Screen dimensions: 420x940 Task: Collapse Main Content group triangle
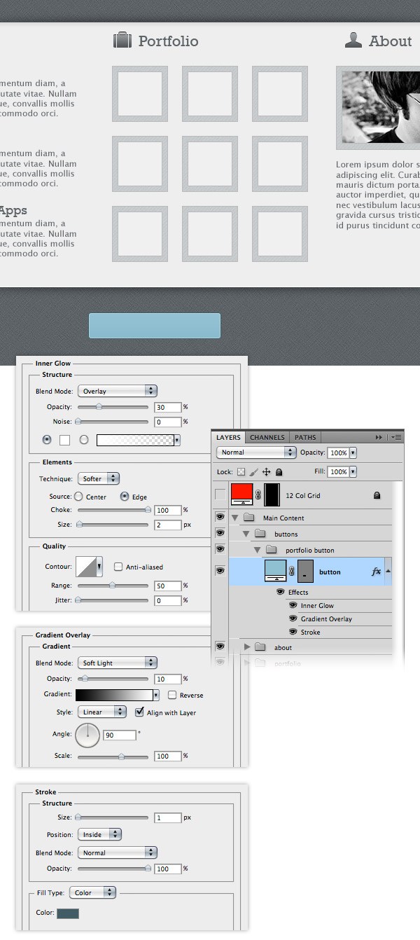click(235, 518)
